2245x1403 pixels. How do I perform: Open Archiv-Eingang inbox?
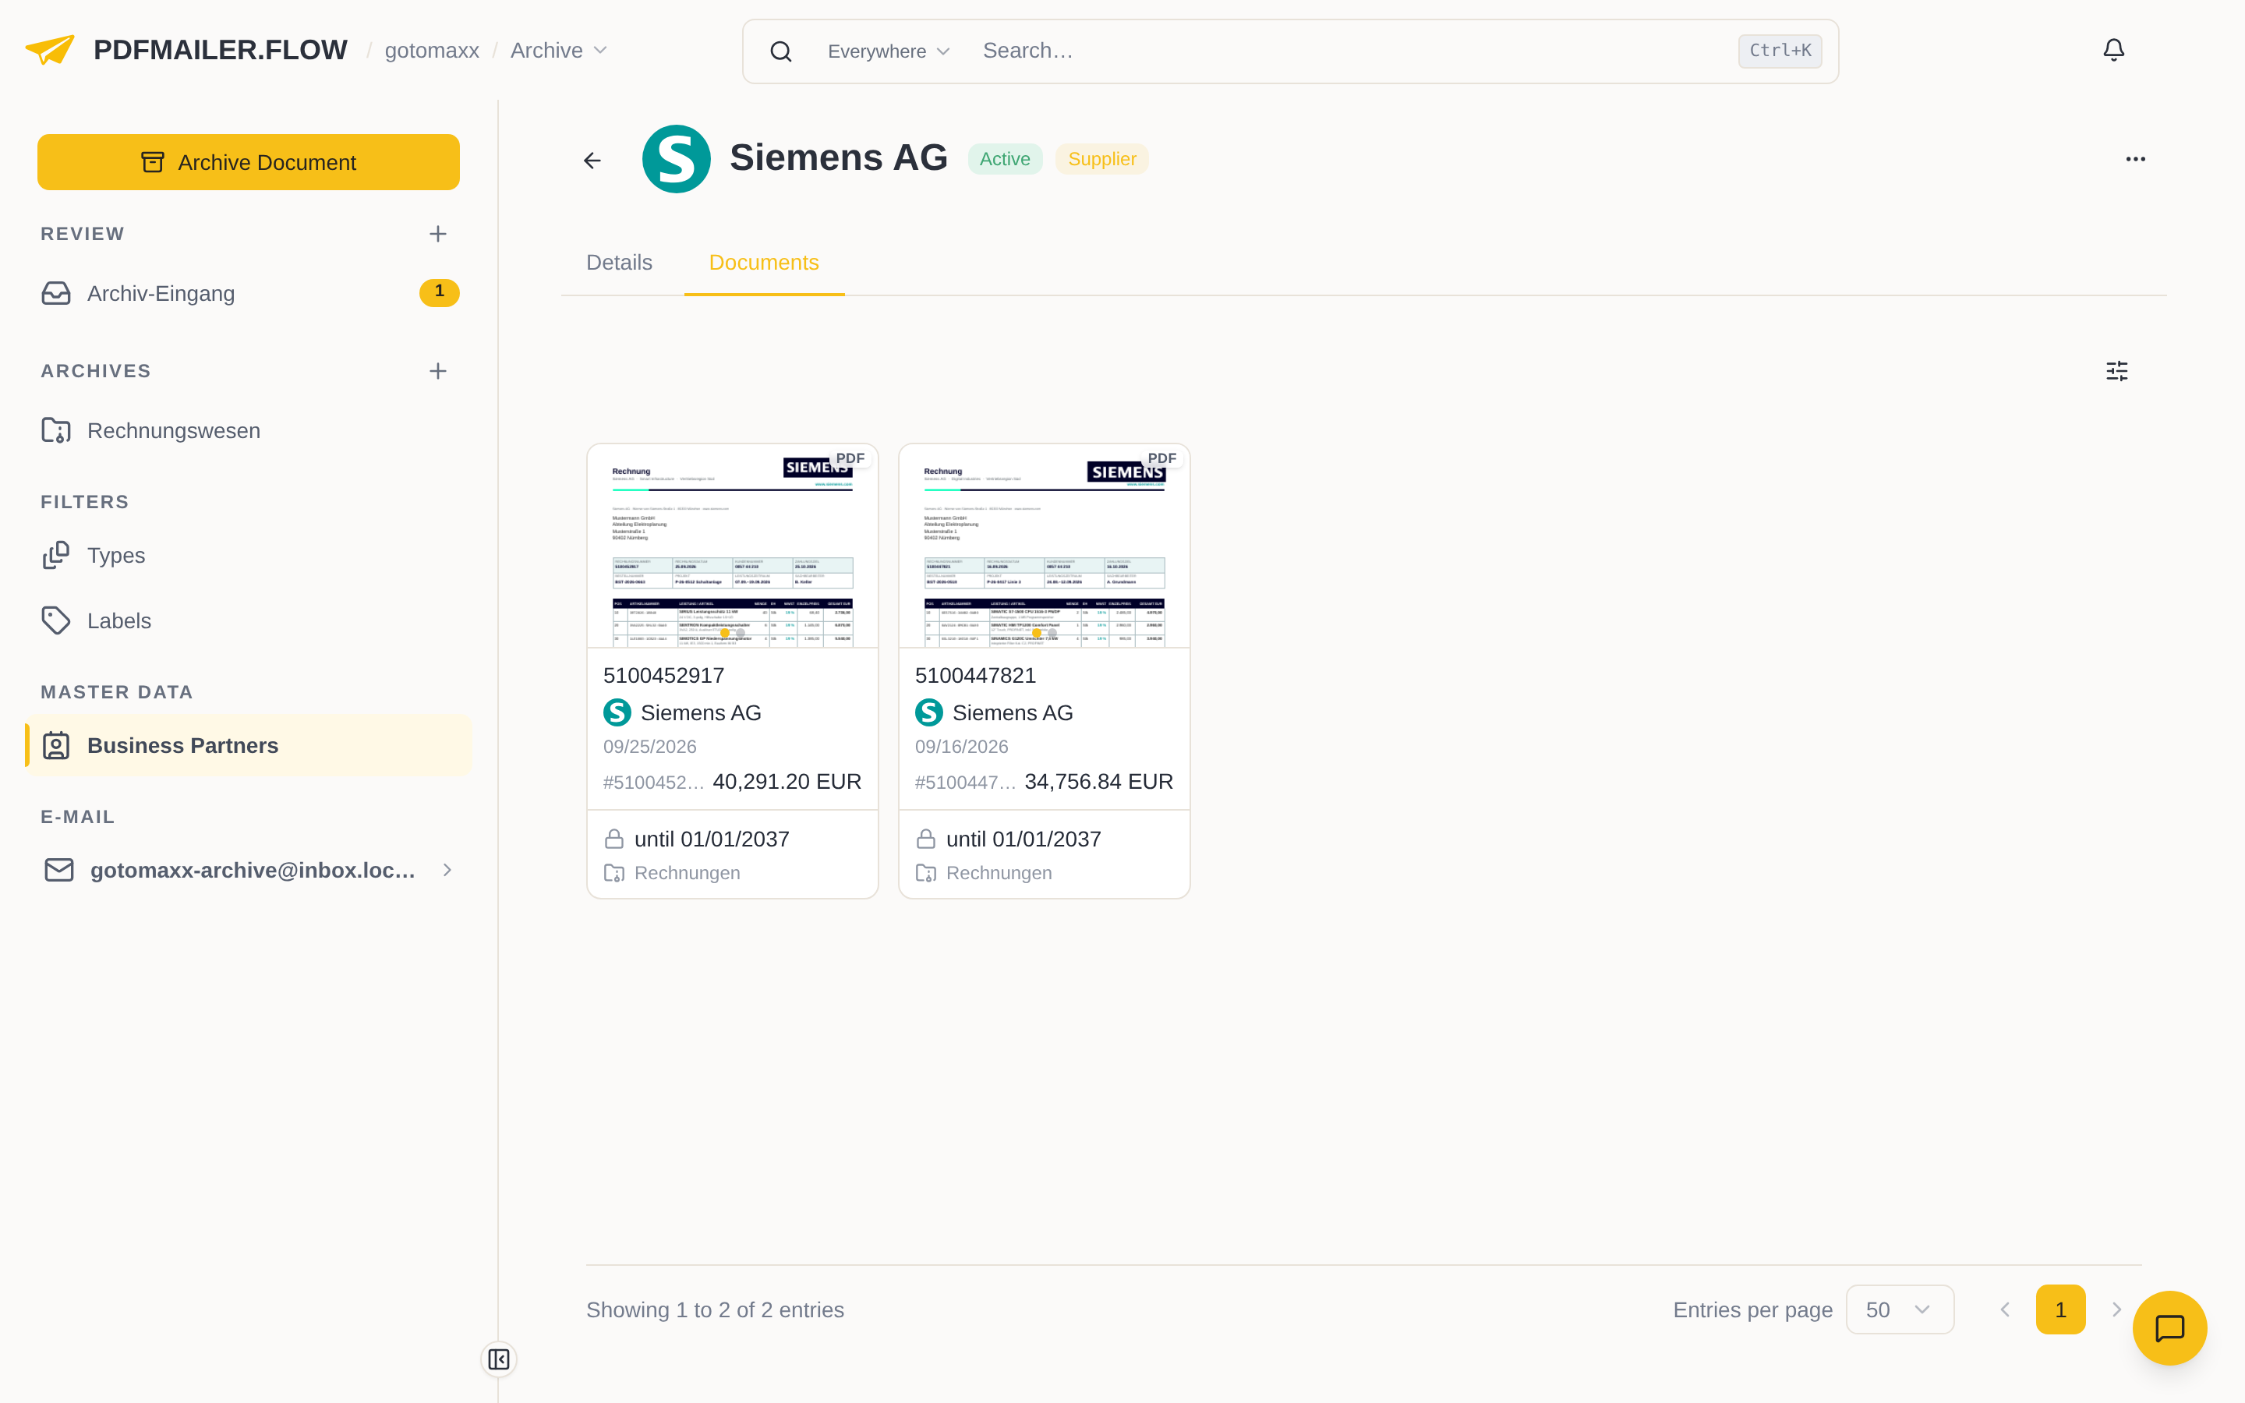[249, 293]
